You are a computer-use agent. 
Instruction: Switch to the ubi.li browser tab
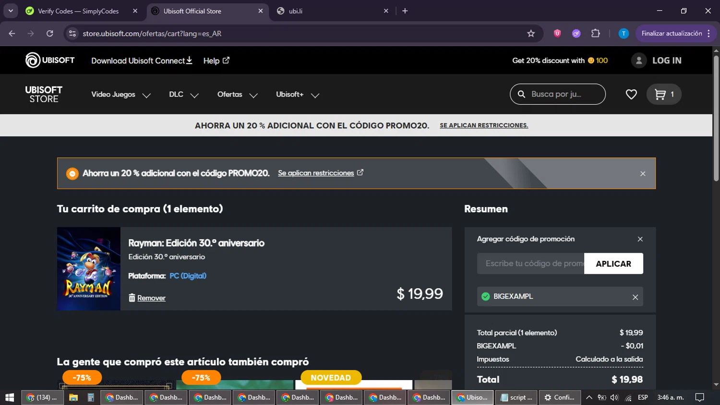click(x=331, y=11)
